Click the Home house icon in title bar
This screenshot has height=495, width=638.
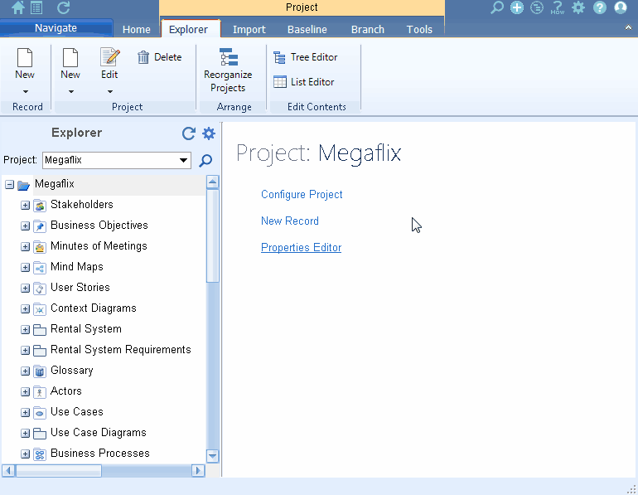pos(18,7)
